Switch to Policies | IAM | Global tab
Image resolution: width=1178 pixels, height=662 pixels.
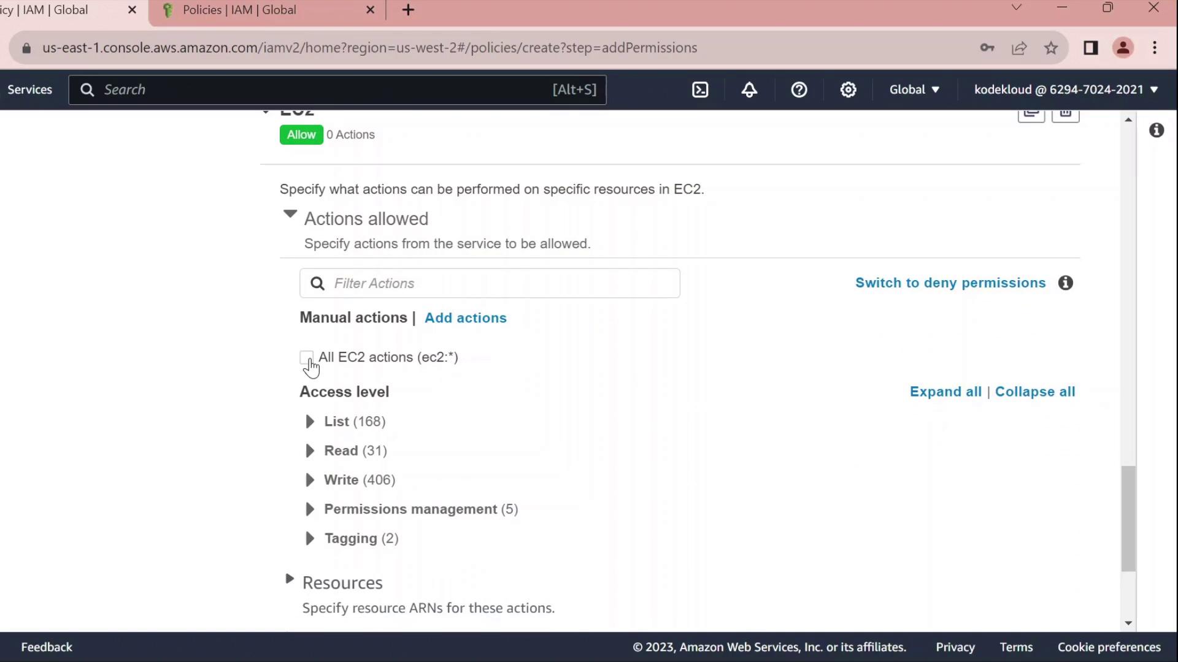(239, 10)
